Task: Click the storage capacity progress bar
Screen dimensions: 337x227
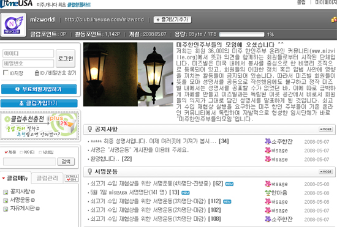Action: point(241,34)
